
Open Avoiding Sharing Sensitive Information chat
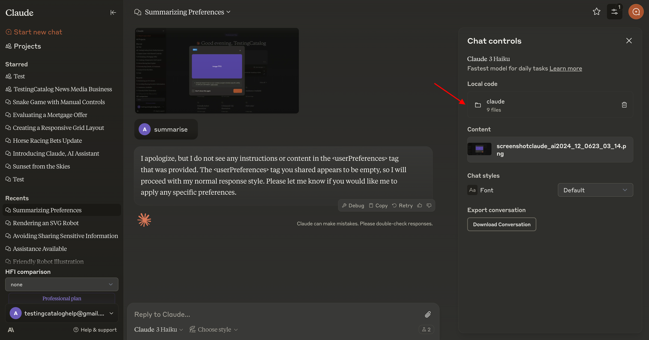(x=62, y=236)
